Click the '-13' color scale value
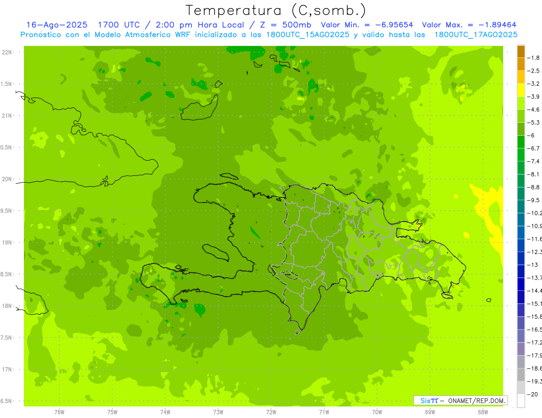 point(533,265)
